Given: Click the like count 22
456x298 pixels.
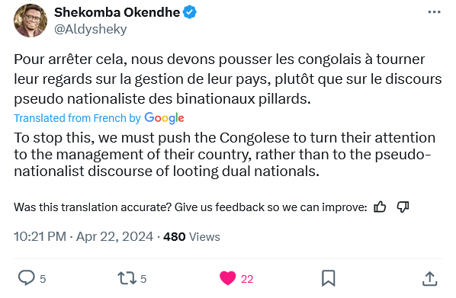Looking at the screenshot, I should [x=247, y=279].
